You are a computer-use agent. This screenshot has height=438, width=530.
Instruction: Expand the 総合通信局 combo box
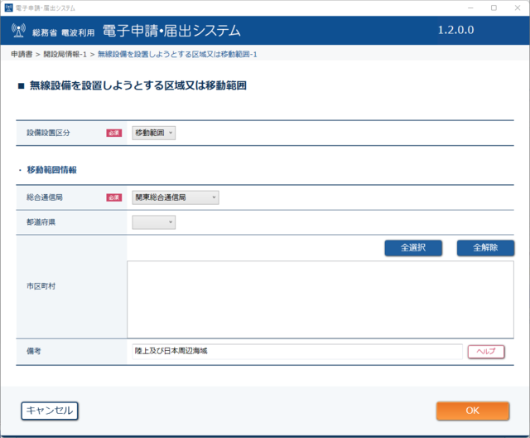coord(176,197)
